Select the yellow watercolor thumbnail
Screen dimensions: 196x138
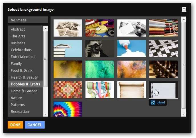click(x=68, y=69)
